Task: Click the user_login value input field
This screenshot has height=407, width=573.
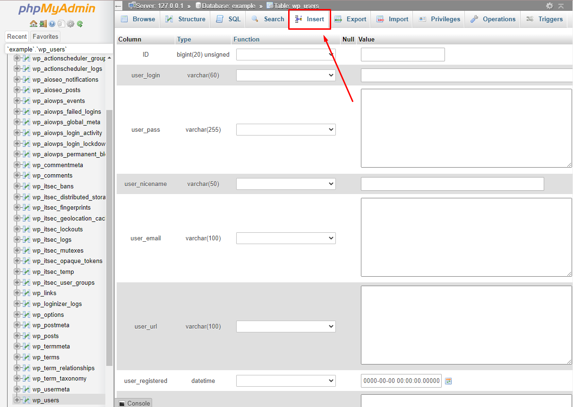Action: tap(467, 75)
